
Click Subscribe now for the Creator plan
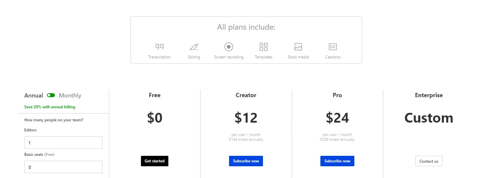pos(246,161)
